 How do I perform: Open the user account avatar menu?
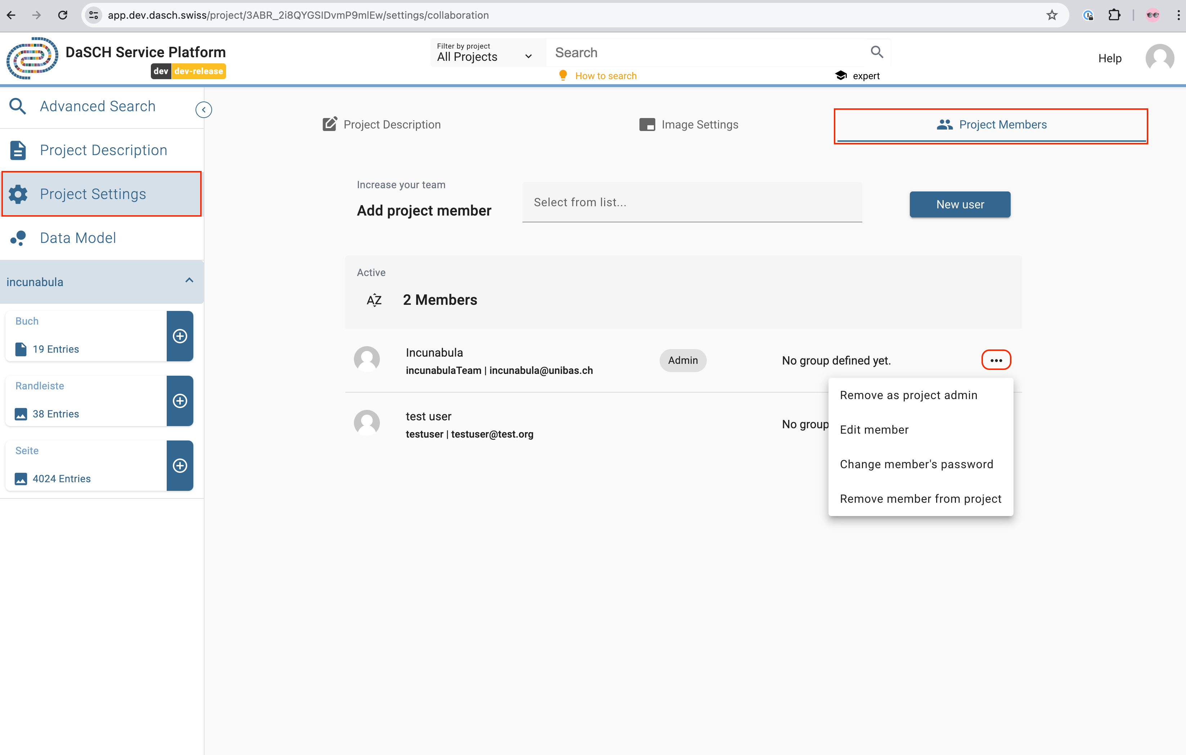pyautogui.click(x=1159, y=58)
